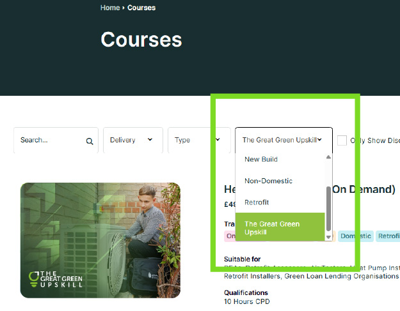400x311 pixels.
Task: Choose New Build from the dropdown list
Action: 261,159
